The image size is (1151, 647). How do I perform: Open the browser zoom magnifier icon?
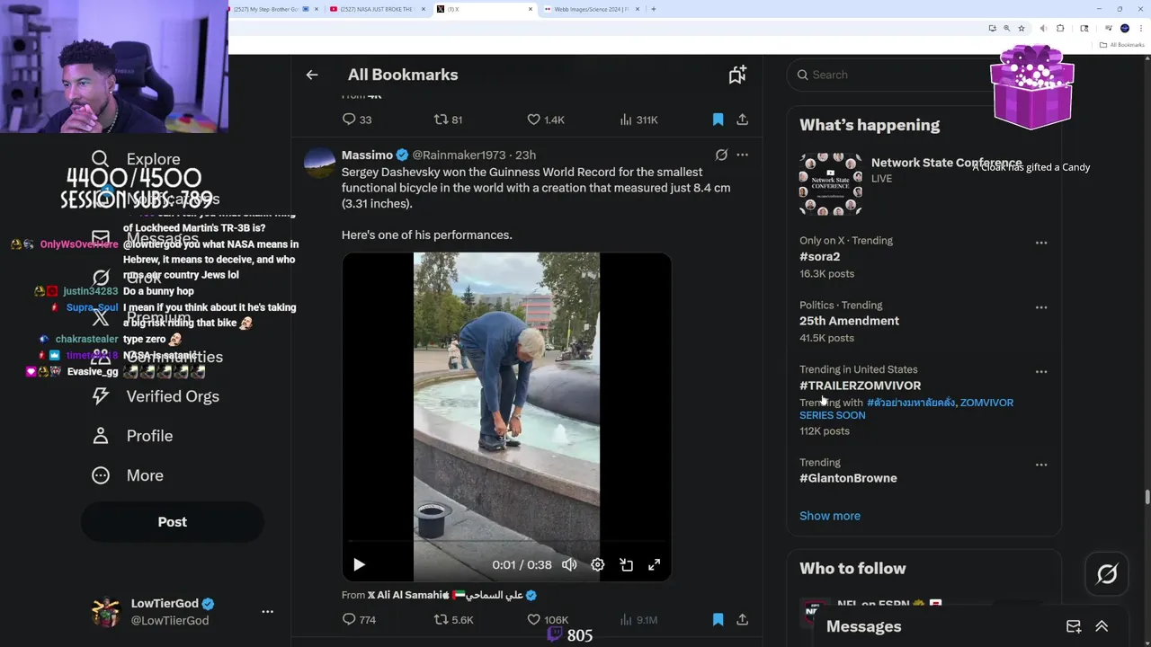pyautogui.click(x=1006, y=28)
